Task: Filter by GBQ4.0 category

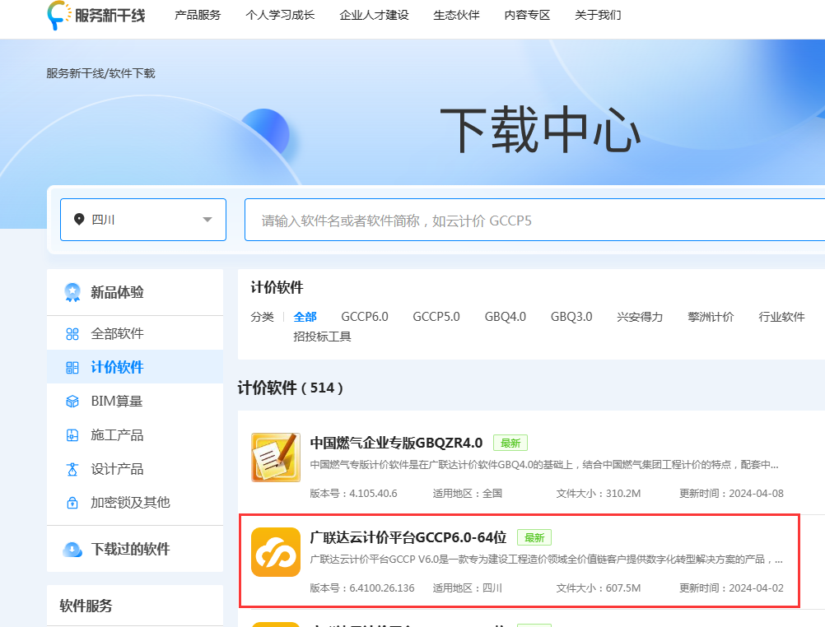Action: (x=505, y=317)
